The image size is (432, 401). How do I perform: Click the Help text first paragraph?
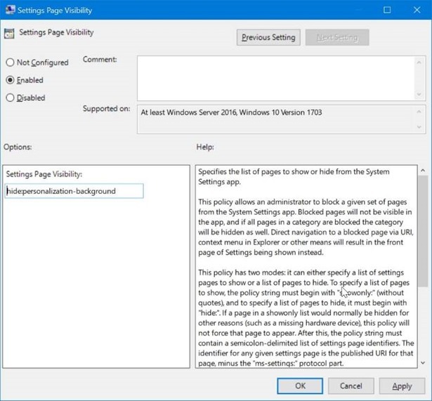coord(294,177)
